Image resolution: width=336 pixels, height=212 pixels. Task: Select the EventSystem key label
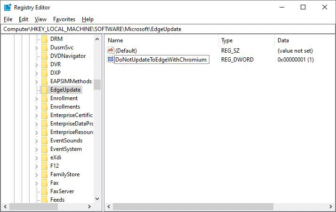66,149
